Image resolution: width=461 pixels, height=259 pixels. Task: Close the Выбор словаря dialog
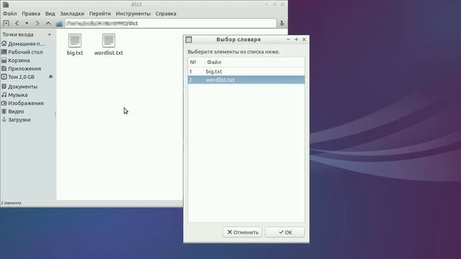(x=304, y=40)
